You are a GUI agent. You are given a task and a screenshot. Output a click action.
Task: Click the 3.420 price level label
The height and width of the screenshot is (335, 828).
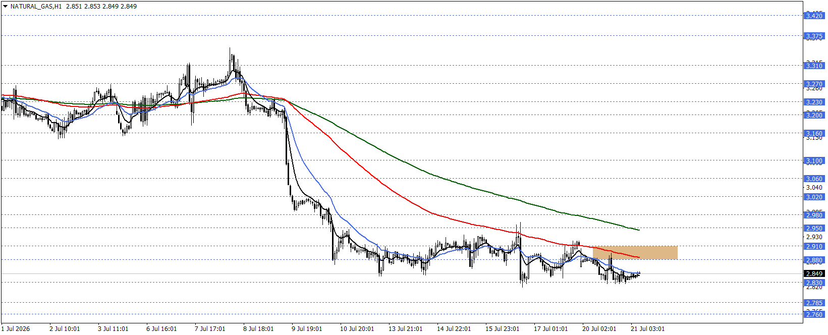814,16
